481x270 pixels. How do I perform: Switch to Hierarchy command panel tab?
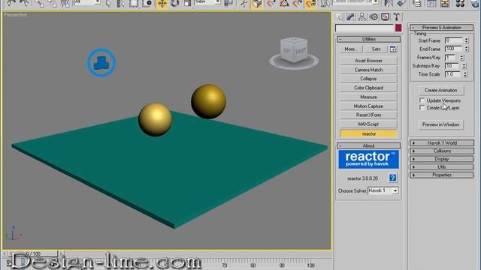coord(362,17)
